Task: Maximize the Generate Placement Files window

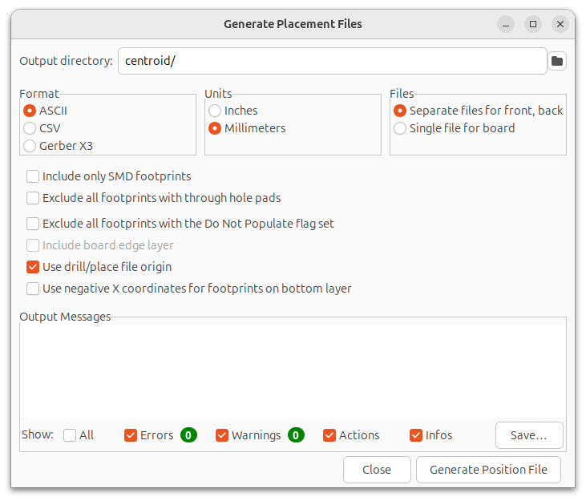Action: (x=533, y=24)
